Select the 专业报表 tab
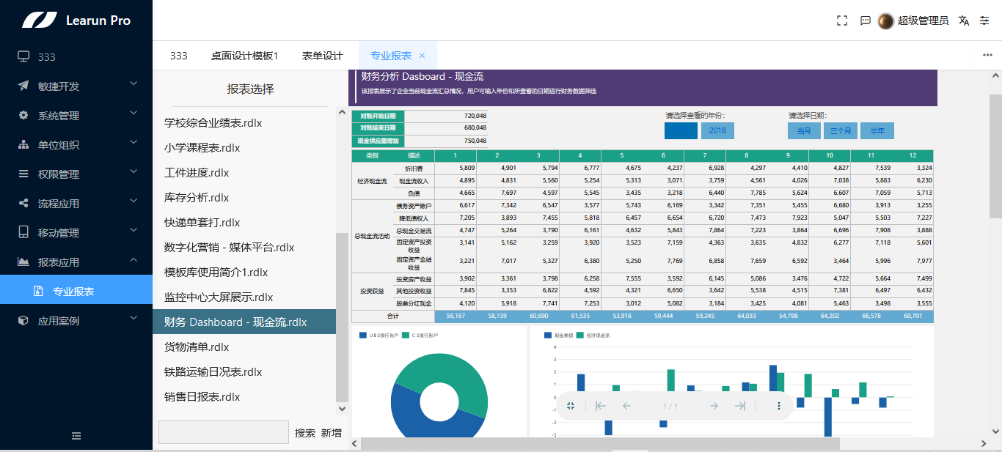 coord(391,56)
